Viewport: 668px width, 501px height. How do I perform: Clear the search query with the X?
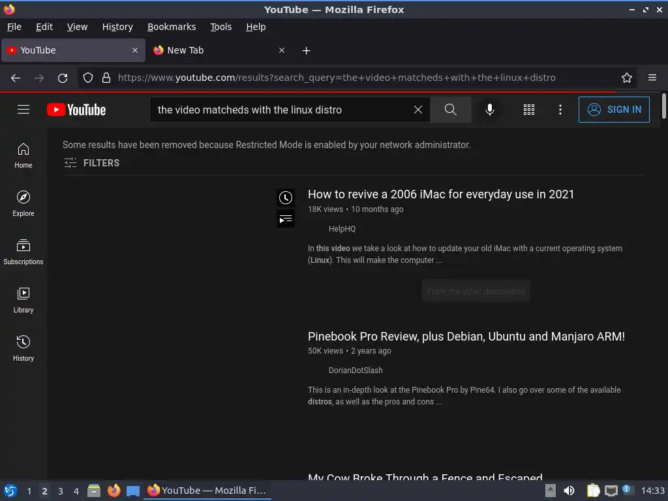(x=418, y=110)
